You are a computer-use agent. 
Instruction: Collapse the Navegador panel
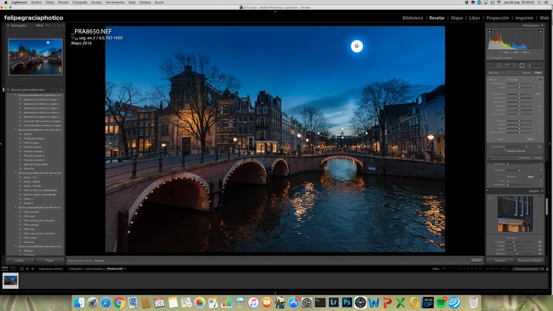tap(9, 25)
